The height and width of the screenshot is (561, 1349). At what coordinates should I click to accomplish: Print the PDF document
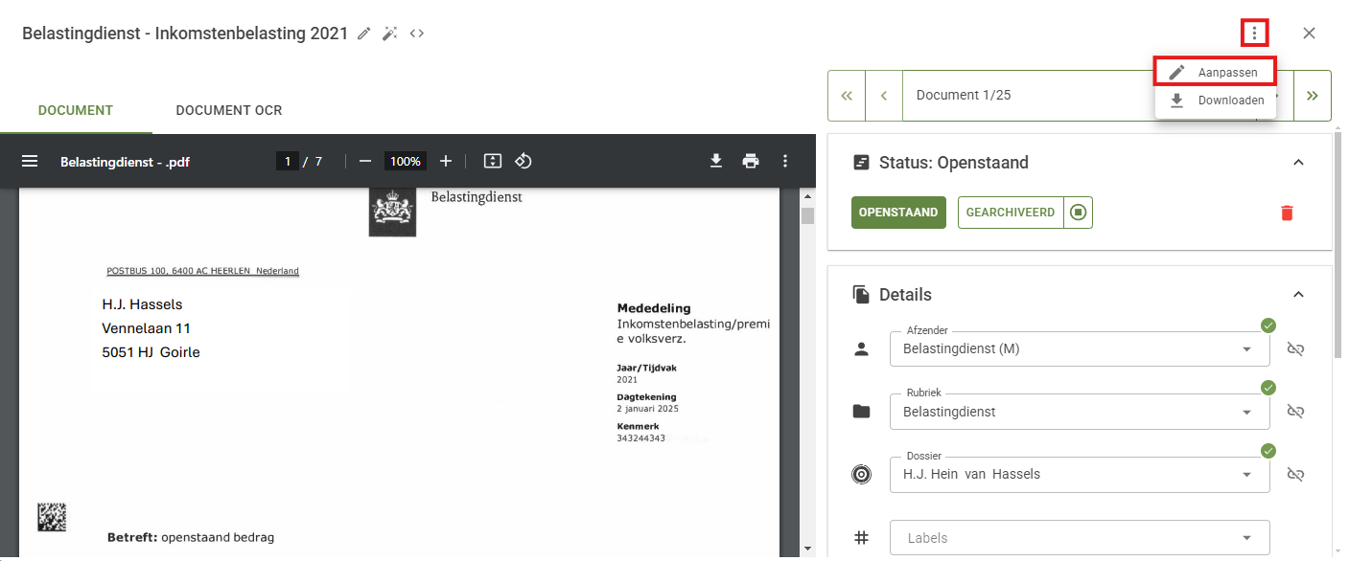tap(751, 161)
